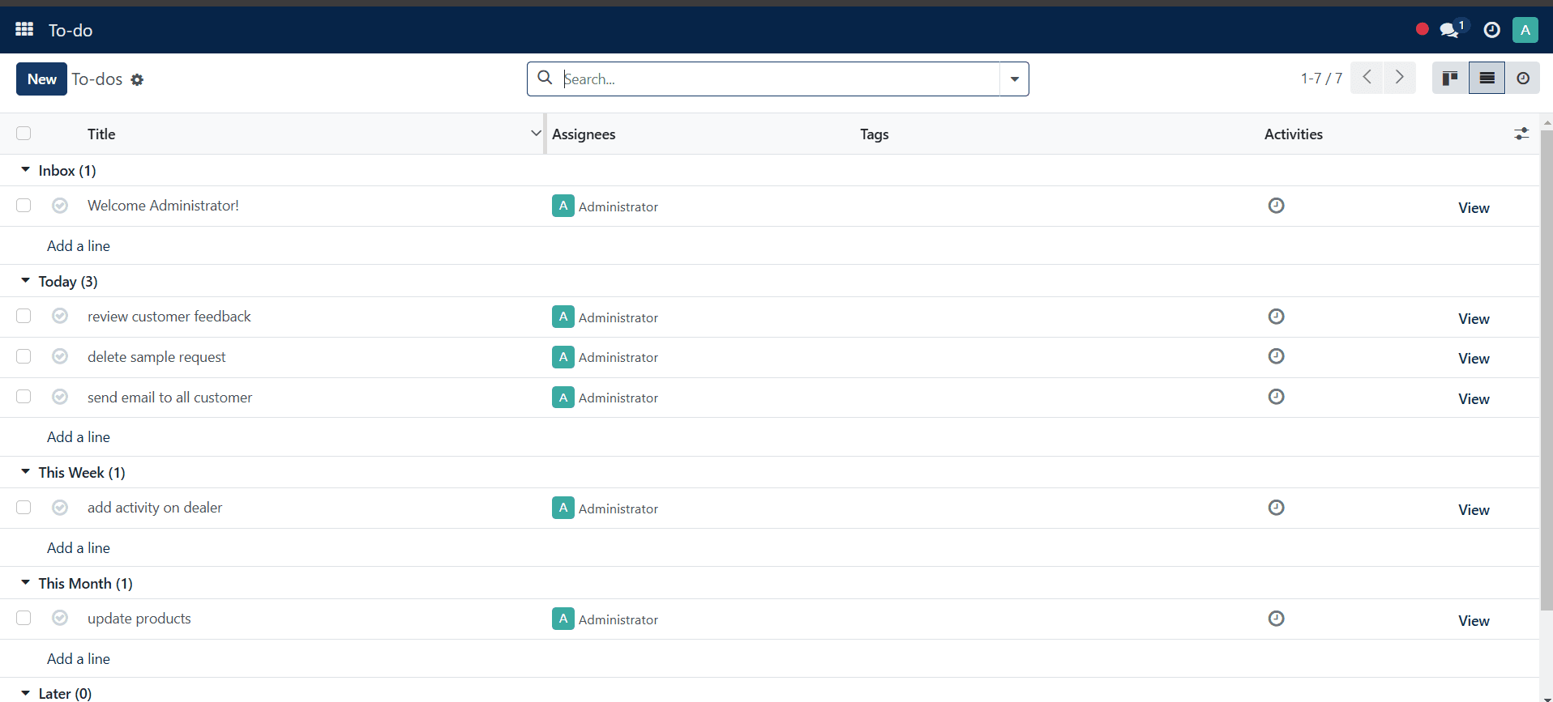The image size is (1553, 702).
Task: Click the search magnifier icon
Action: coord(545,78)
